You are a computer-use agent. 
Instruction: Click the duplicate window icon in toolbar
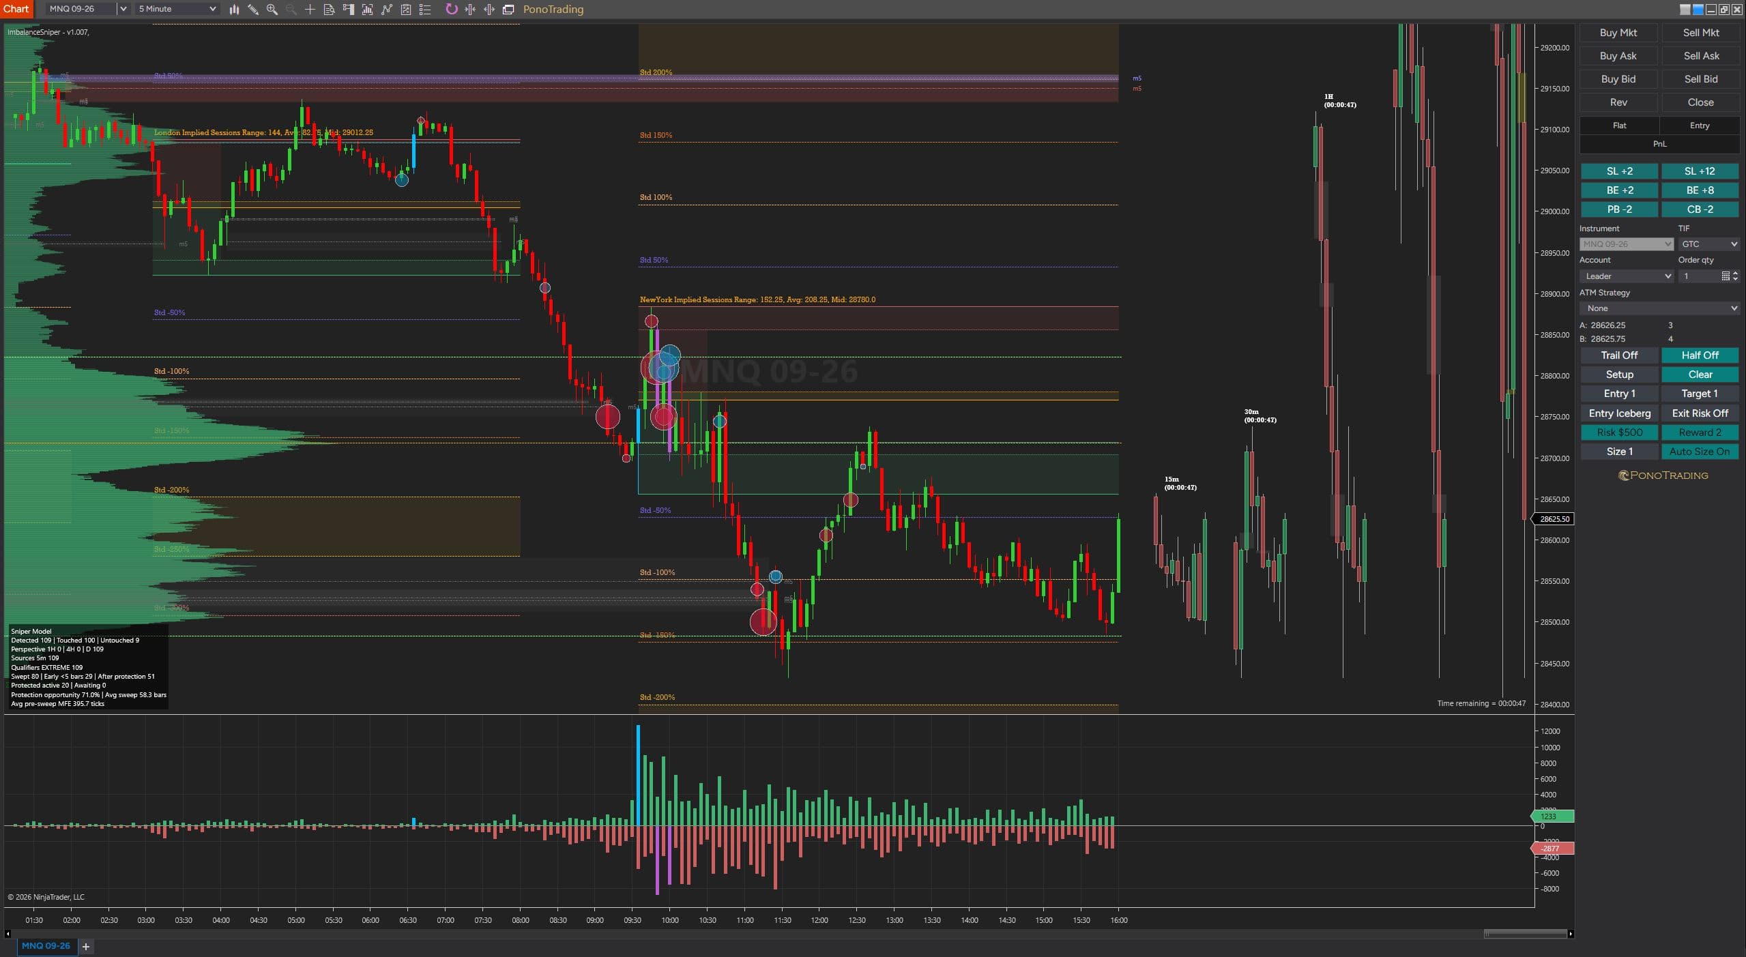[x=508, y=10]
